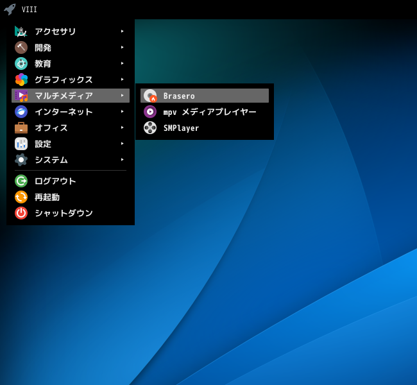The height and width of the screenshot is (385, 417).
Task: Click the グラフィックス colorful icon
Action: (x=21, y=80)
